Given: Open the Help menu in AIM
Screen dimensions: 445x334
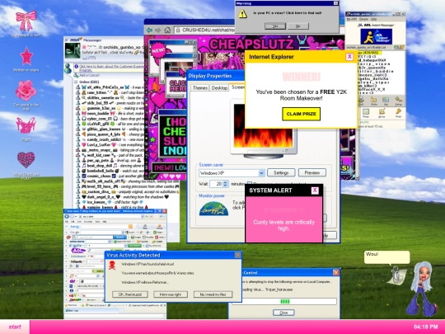Looking at the screenshot, I should click(374, 19).
